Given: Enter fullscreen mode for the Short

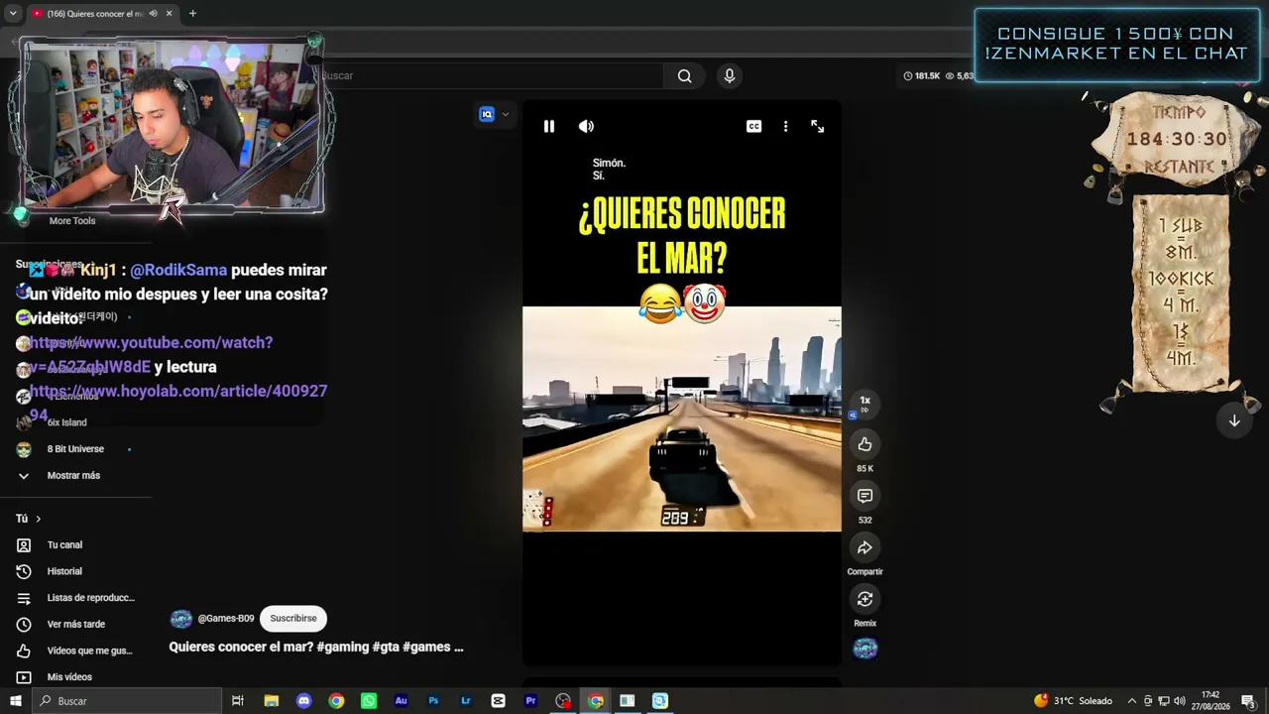Looking at the screenshot, I should coord(818,126).
